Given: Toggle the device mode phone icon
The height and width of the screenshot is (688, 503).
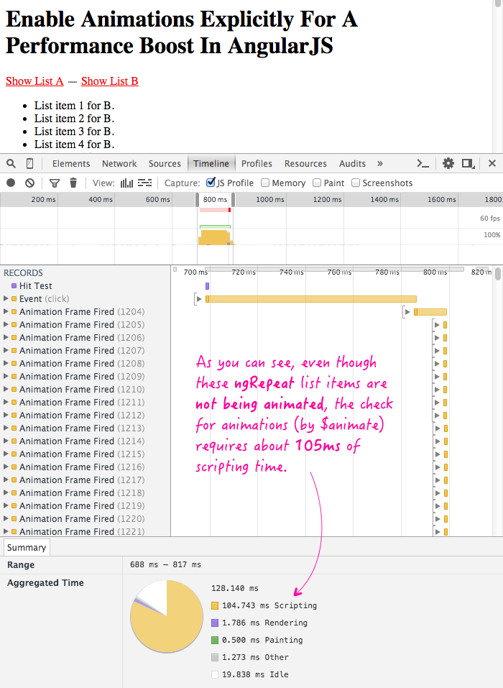Looking at the screenshot, I should point(29,164).
